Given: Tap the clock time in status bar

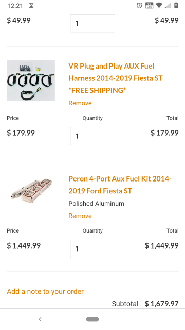Looking at the screenshot, I should [x=15, y=6].
